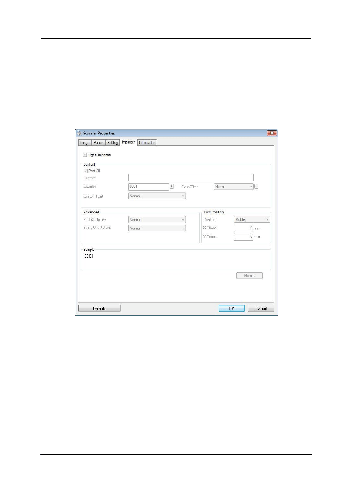This screenshot has height=496, width=354.
Task: Click the arrow button next to Date/Time dropdown
Action: tap(256, 186)
